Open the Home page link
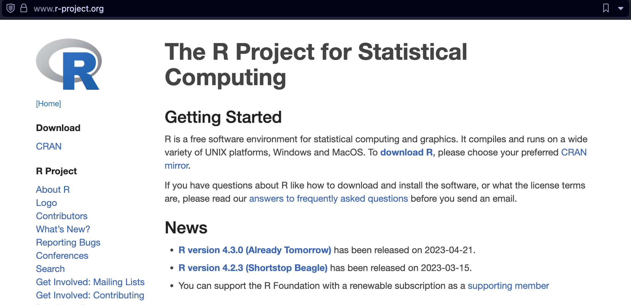 click(x=48, y=103)
